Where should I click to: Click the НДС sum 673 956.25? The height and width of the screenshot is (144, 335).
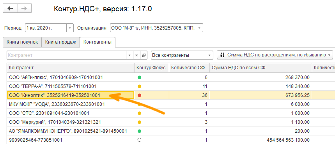[x=298, y=95]
